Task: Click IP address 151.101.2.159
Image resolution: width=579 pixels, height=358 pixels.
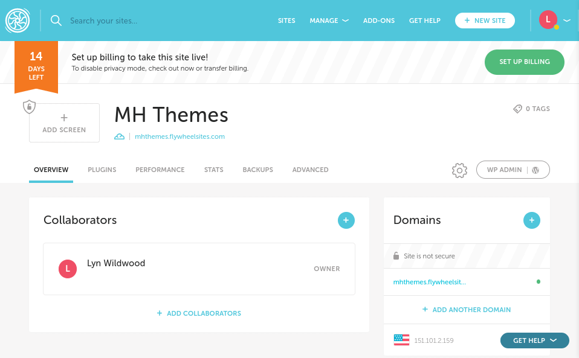Action: click(x=434, y=340)
